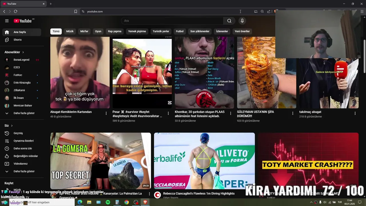Select the Rap yapma filter chip
Image resolution: width=366 pixels, height=206 pixels.
(115, 31)
